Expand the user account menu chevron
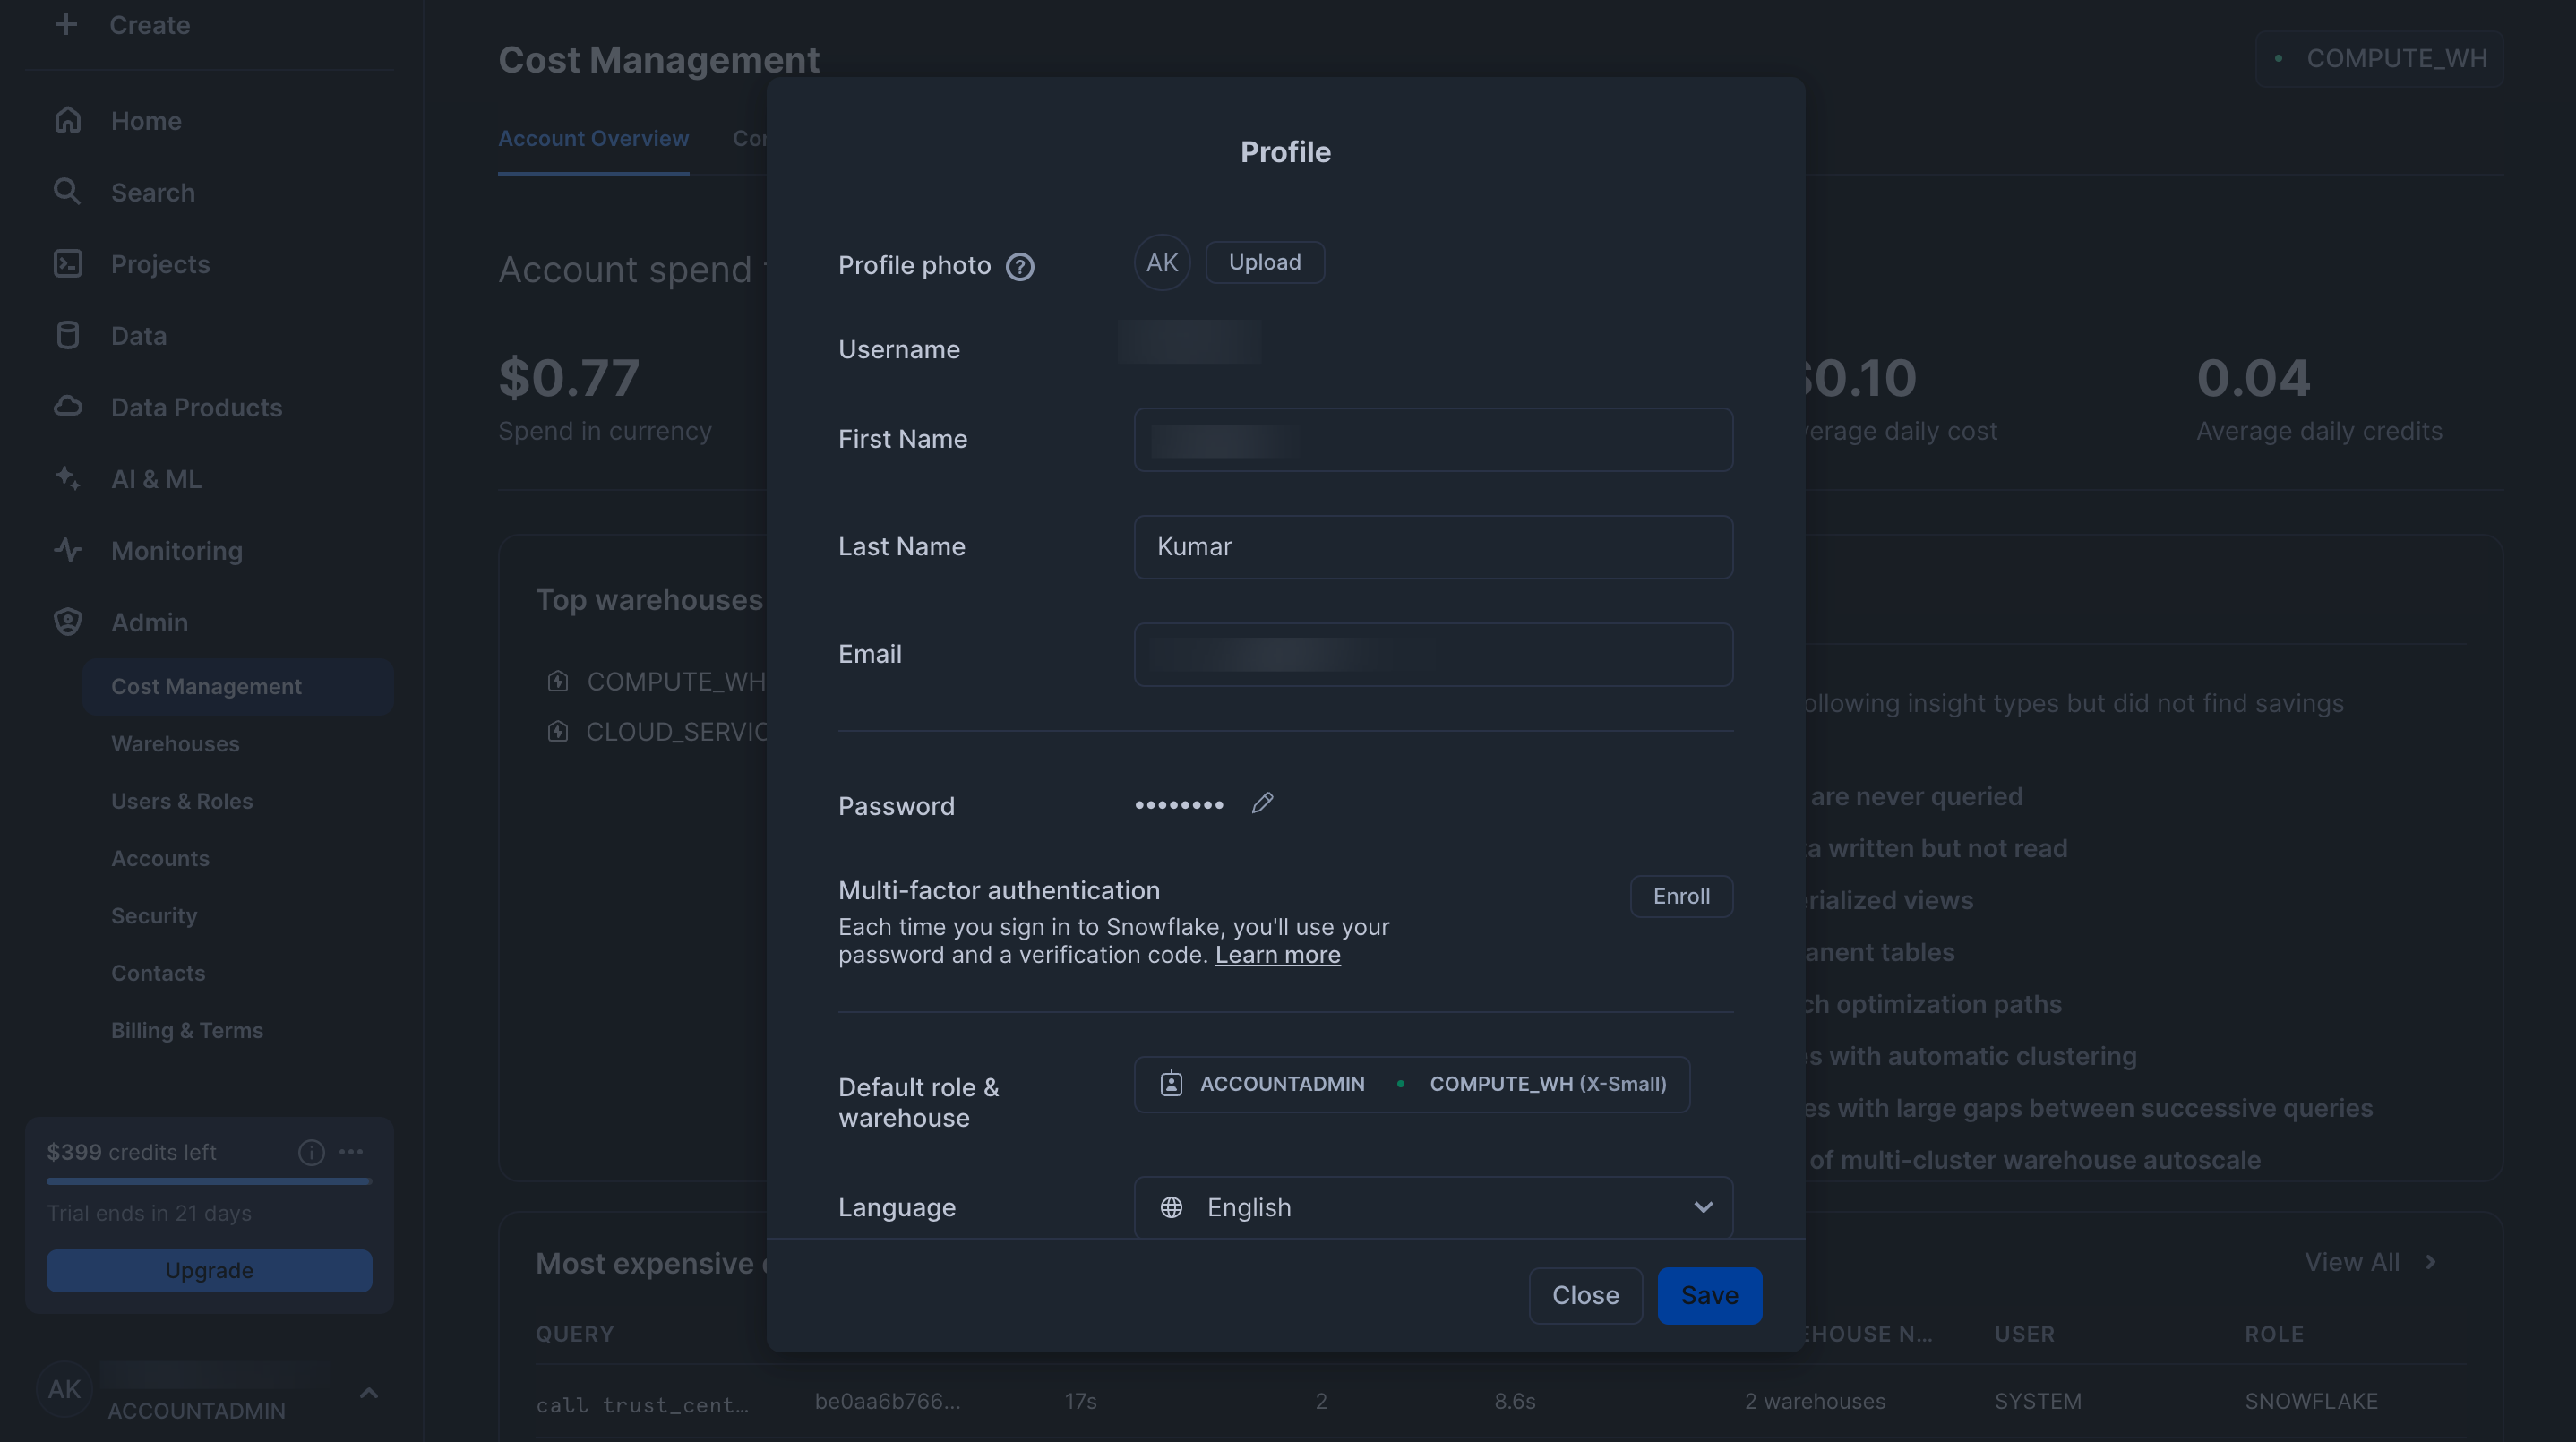Image resolution: width=2576 pixels, height=1442 pixels. pyautogui.click(x=368, y=1393)
